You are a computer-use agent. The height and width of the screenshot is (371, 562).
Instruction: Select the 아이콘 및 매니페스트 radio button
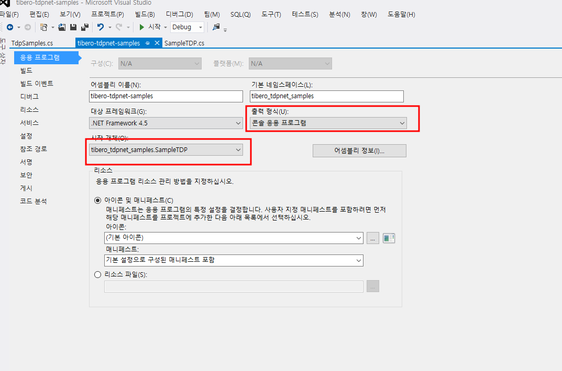(x=97, y=200)
